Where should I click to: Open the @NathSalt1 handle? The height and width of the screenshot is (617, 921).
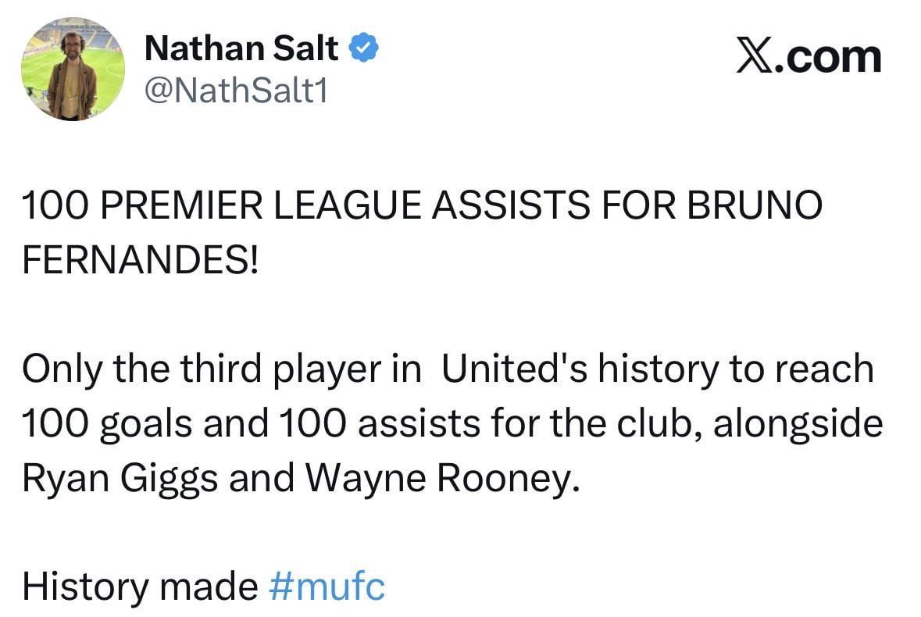coord(237,91)
